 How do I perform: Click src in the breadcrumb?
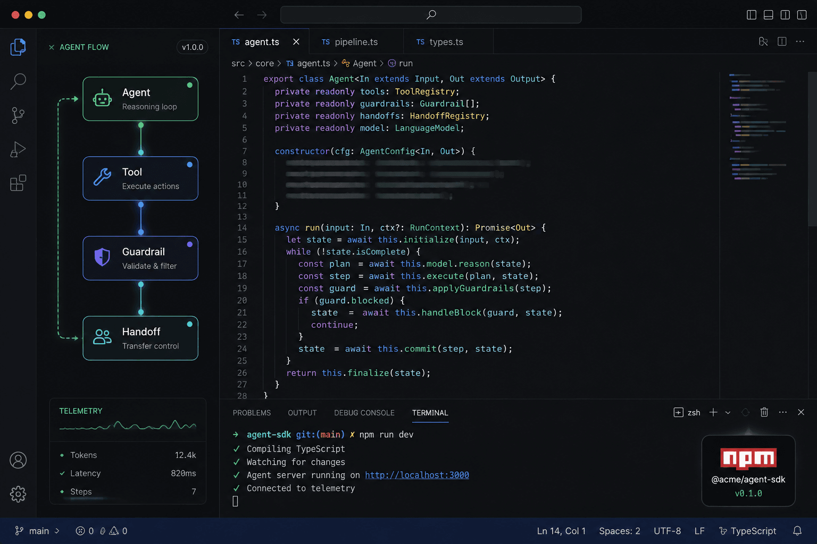coord(238,63)
